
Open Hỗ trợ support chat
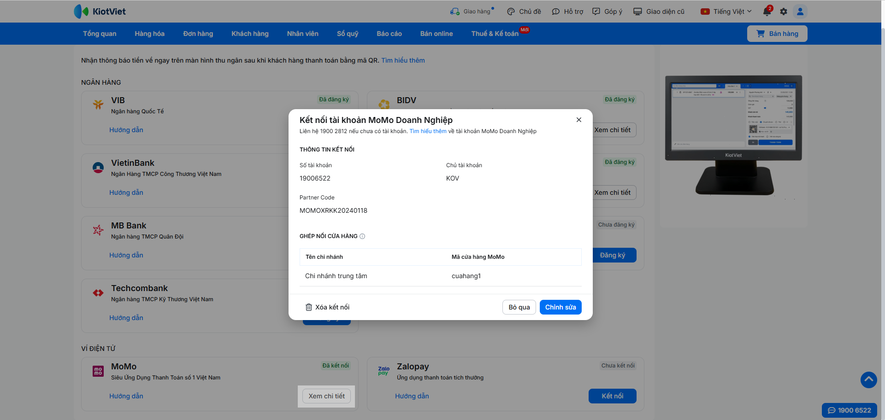567,12
